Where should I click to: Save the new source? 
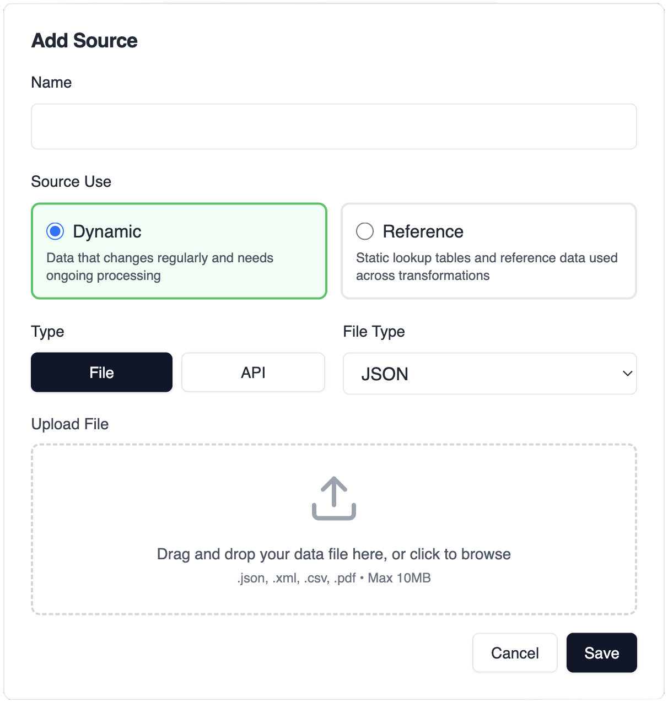click(x=601, y=652)
